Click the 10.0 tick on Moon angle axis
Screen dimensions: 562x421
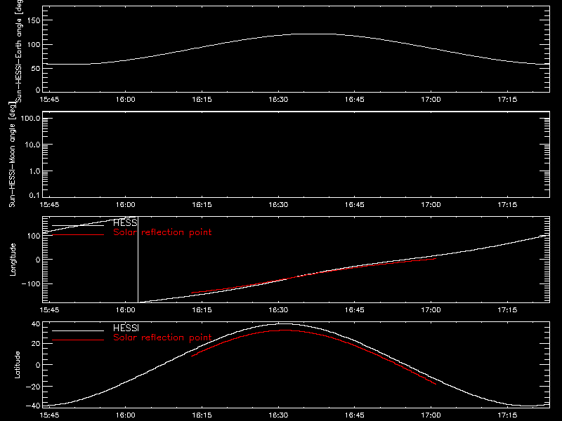point(32,145)
